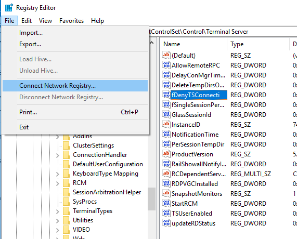Select the TSUserEnabled value name

[x=192, y=214]
